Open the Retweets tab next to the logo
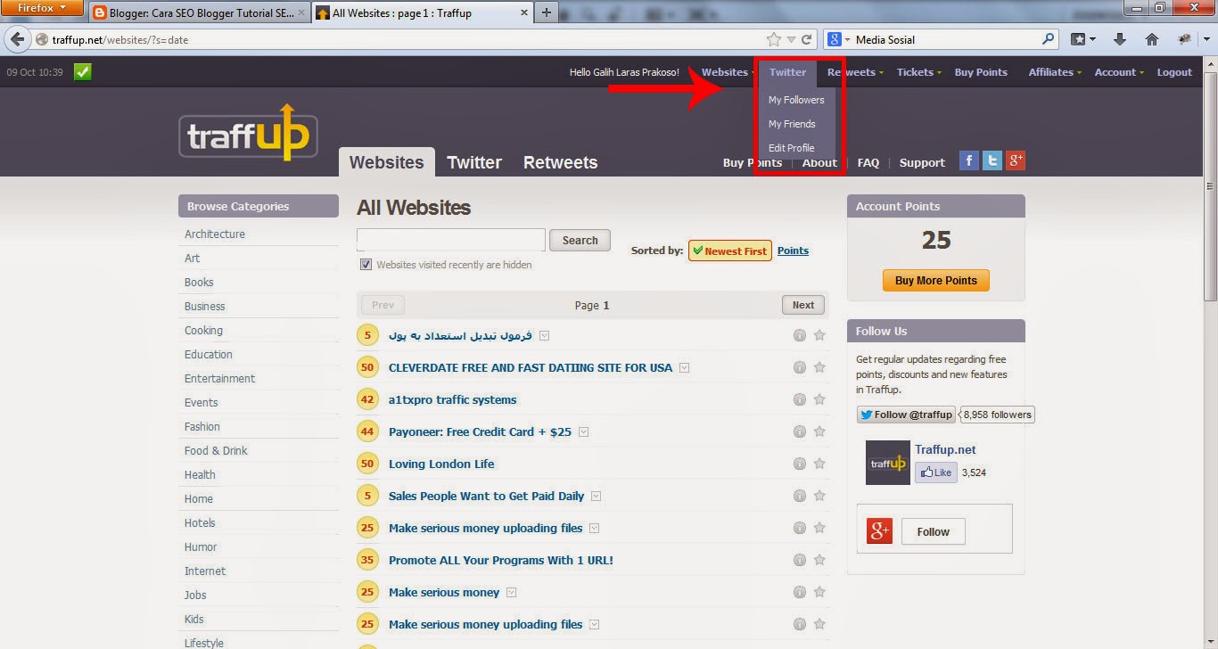This screenshot has height=649, width=1218. click(560, 162)
